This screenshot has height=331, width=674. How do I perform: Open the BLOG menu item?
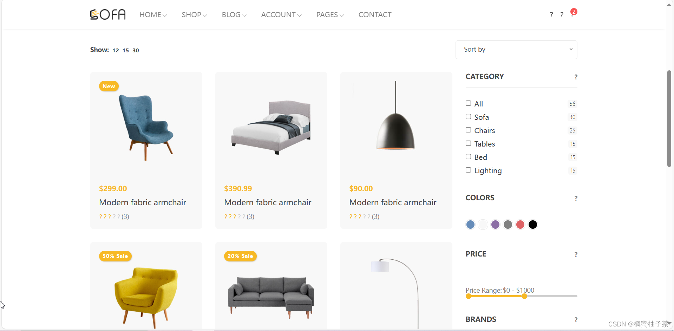point(234,15)
